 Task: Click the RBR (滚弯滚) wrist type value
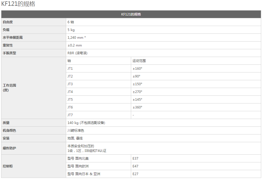coord(77,53)
